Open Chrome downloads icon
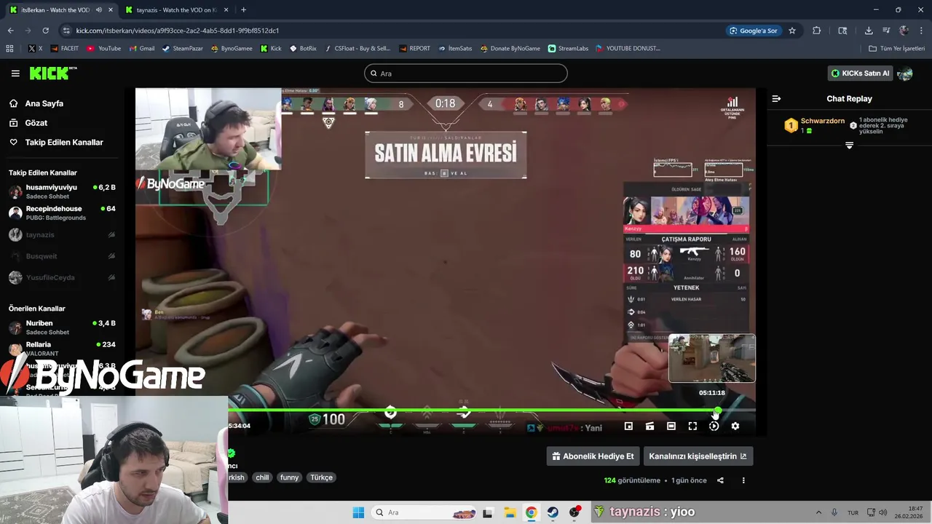Viewport: 932px width, 524px height. (x=869, y=31)
